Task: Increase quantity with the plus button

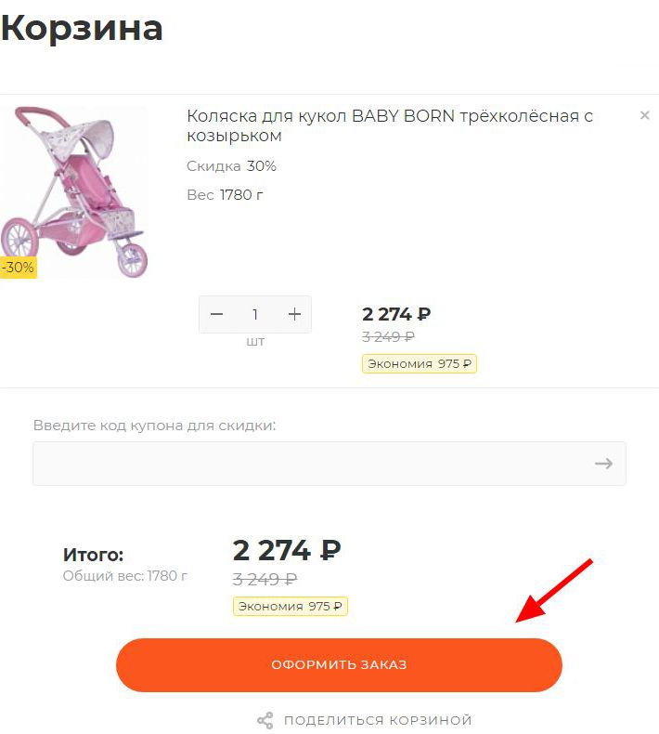Action: point(294,314)
